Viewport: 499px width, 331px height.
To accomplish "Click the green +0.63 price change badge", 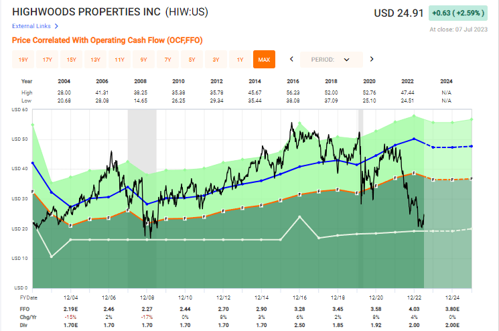I will pos(458,13).
